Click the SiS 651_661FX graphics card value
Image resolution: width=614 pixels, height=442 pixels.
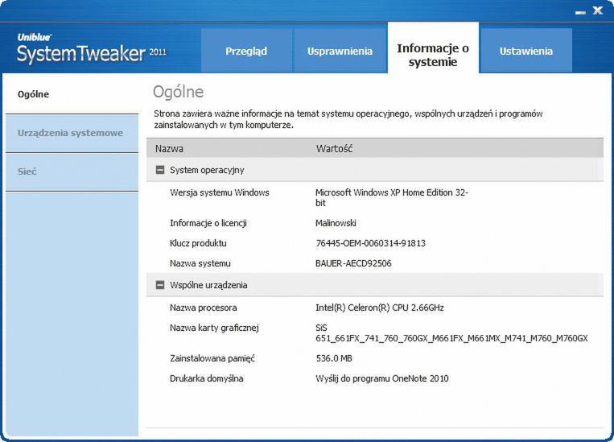pos(451,333)
